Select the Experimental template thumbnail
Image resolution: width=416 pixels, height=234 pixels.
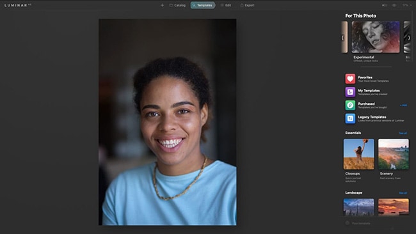pyautogui.click(x=376, y=37)
